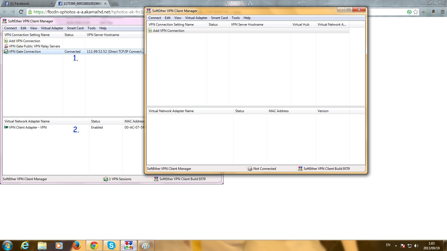Click the VPN Client Adapter network card icon
Viewport: 447px width, 251px height.
click(6, 127)
